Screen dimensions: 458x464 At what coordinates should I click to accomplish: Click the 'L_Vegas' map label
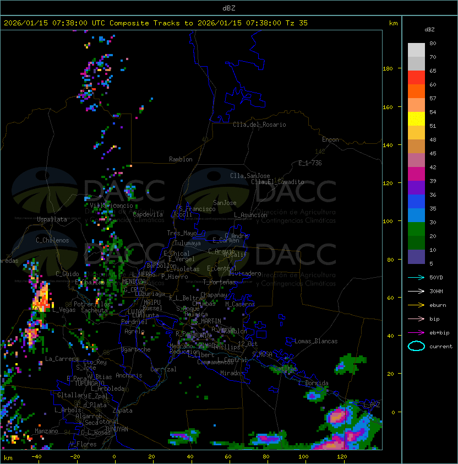64,310
